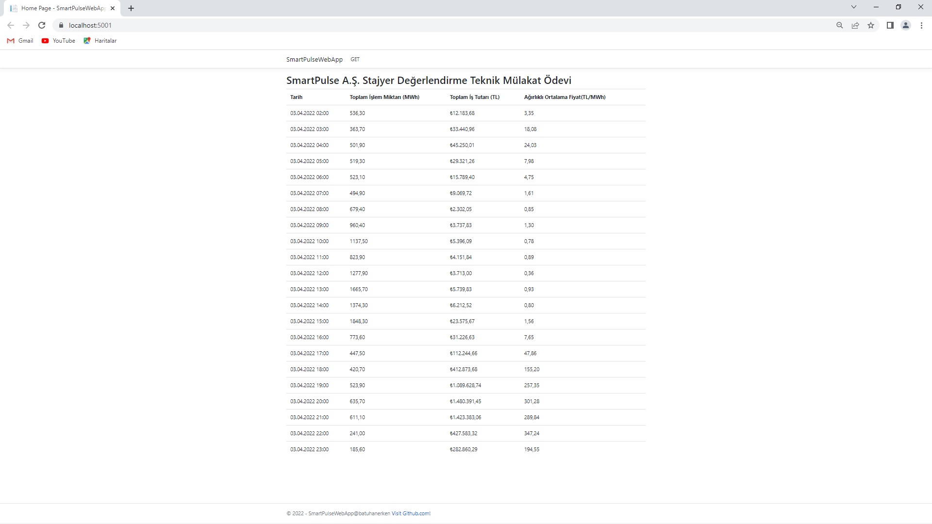Image resolution: width=932 pixels, height=524 pixels.
Task: Open the YouTube bookmark
Action: [x=58, y=41]
